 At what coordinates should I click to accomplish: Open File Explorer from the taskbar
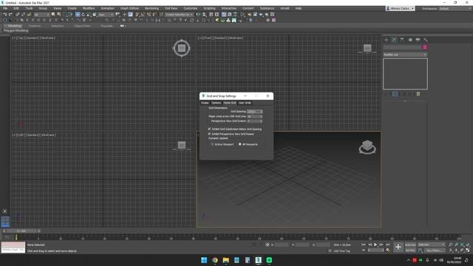pyautogui.click(x=225, y=260)
